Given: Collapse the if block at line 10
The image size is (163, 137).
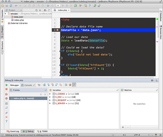Looking at the screenshot, I should click(60, 51).
